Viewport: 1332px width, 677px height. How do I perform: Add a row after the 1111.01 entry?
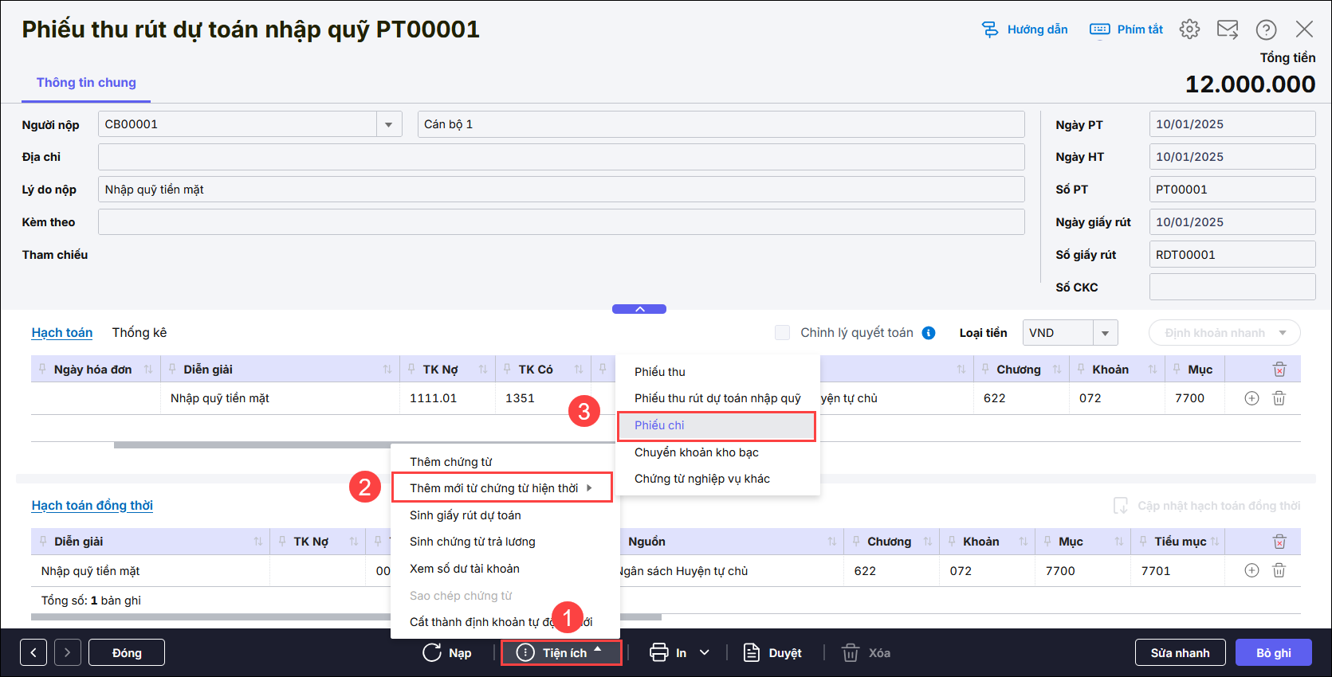[1251, 398]
